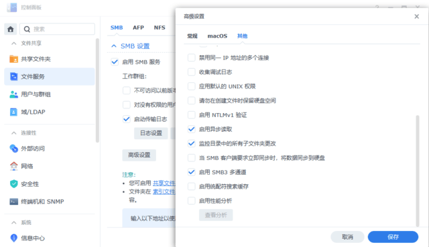The image size is (429, 247).
Task: Select the 其他 tab
Action: point(242,36)
